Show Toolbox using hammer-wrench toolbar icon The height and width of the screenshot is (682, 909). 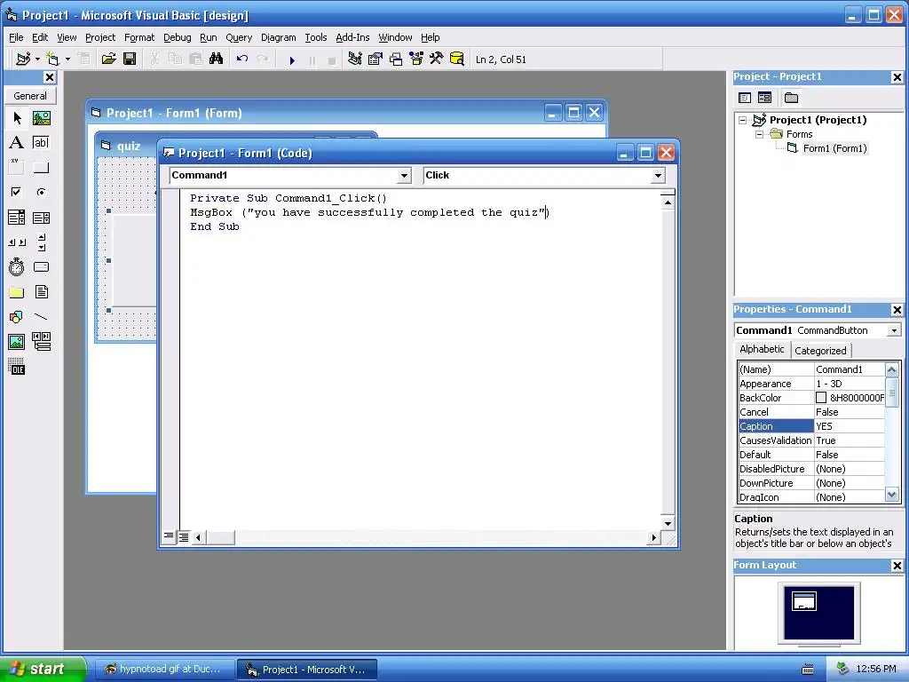pos(436,59)
